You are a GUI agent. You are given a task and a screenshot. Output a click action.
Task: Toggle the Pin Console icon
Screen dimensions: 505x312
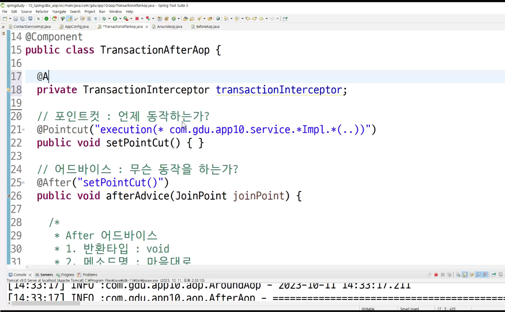coord(494,275)
